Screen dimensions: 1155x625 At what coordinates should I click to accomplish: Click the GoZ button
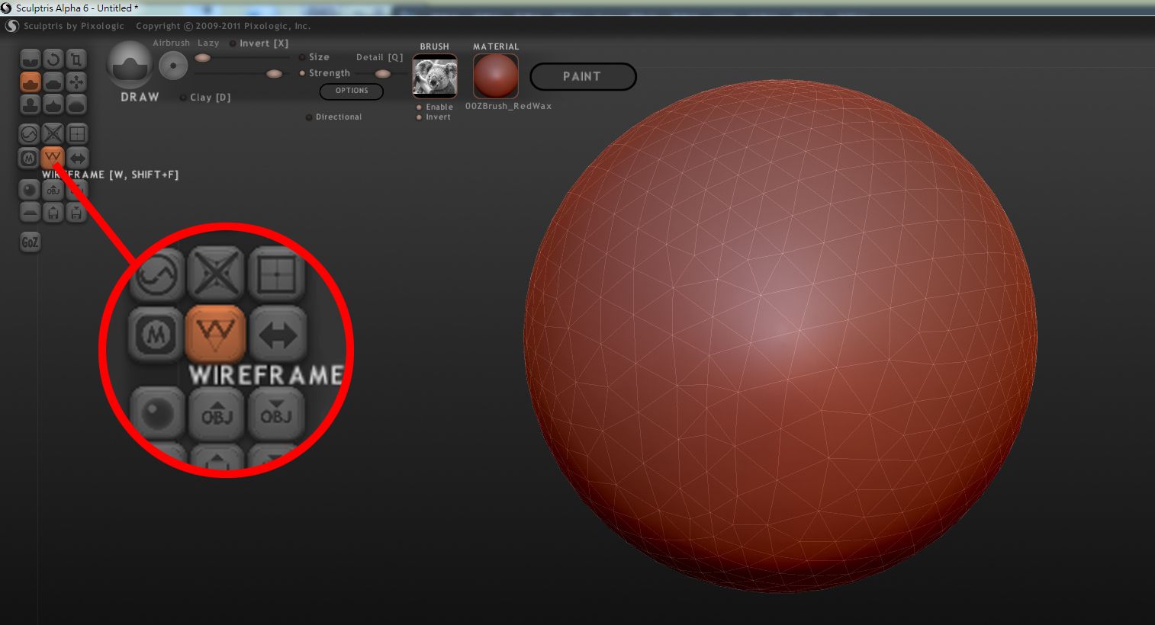tap(30, 242)
